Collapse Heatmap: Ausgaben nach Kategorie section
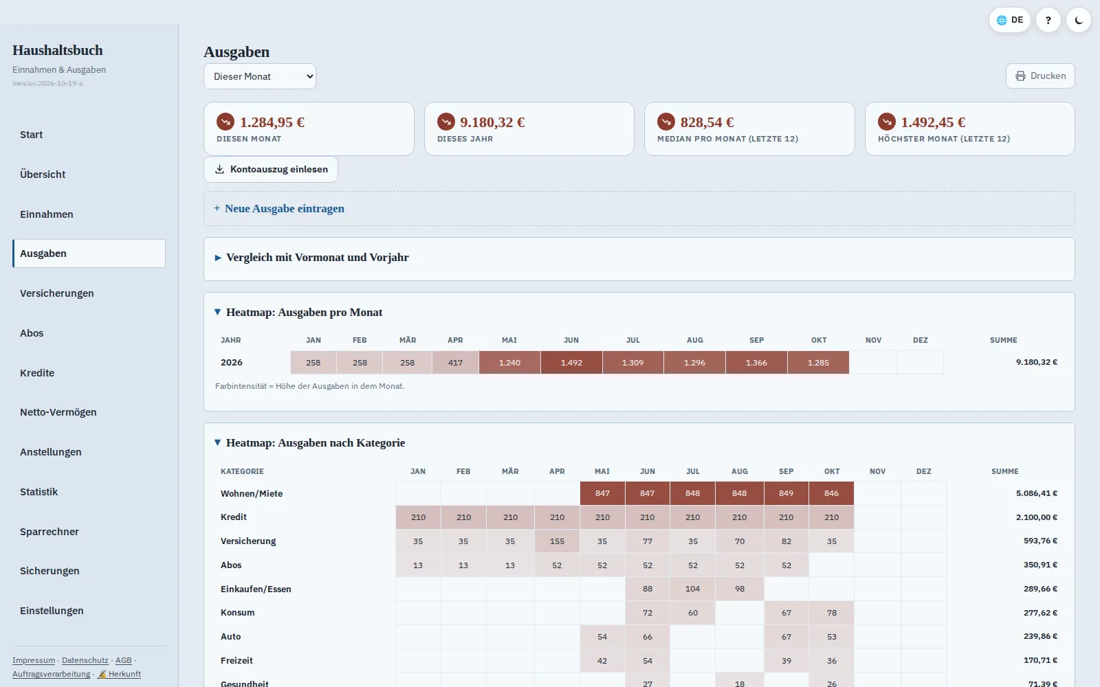This screenshot has height=687, width=1100. [x=309, y=443]
